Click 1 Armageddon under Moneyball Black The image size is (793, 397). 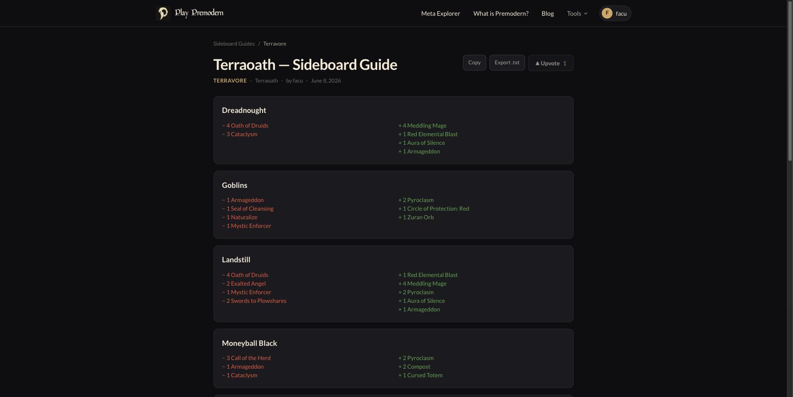pyautogui.click(x=242, y=367)
